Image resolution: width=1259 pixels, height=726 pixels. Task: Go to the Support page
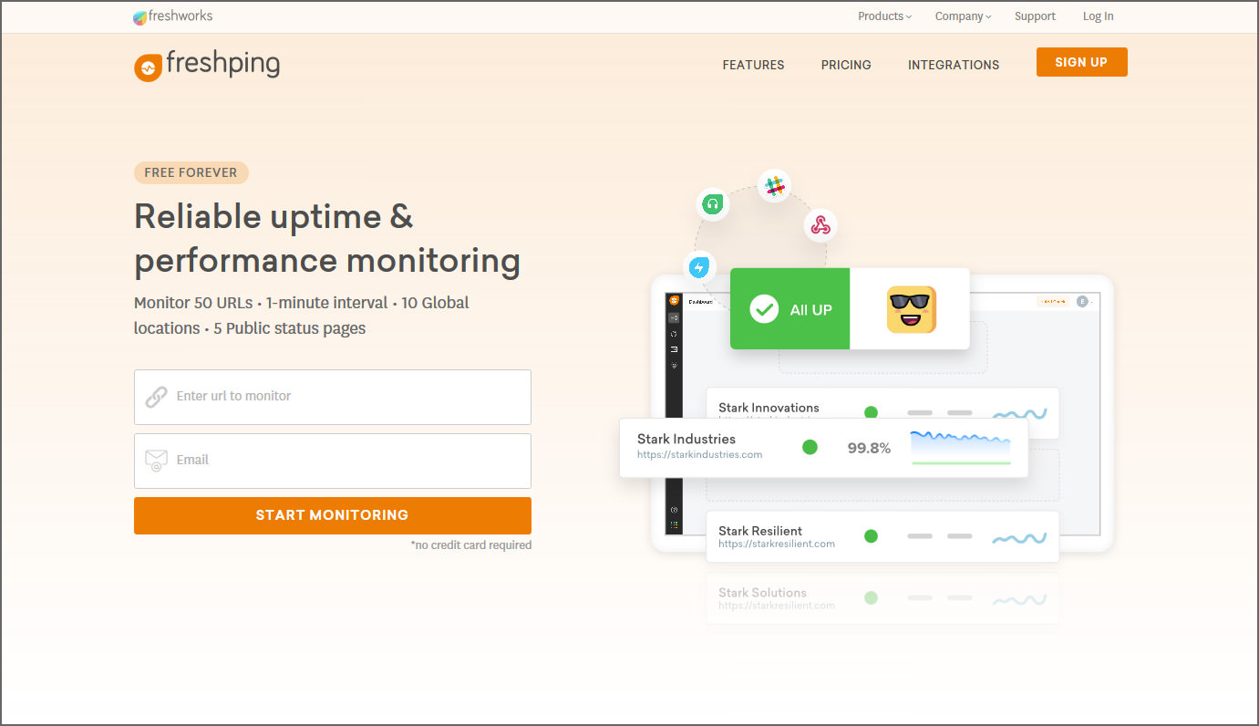click(1035, 16)
